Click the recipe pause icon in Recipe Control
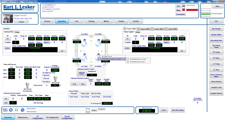 [17, 110]
